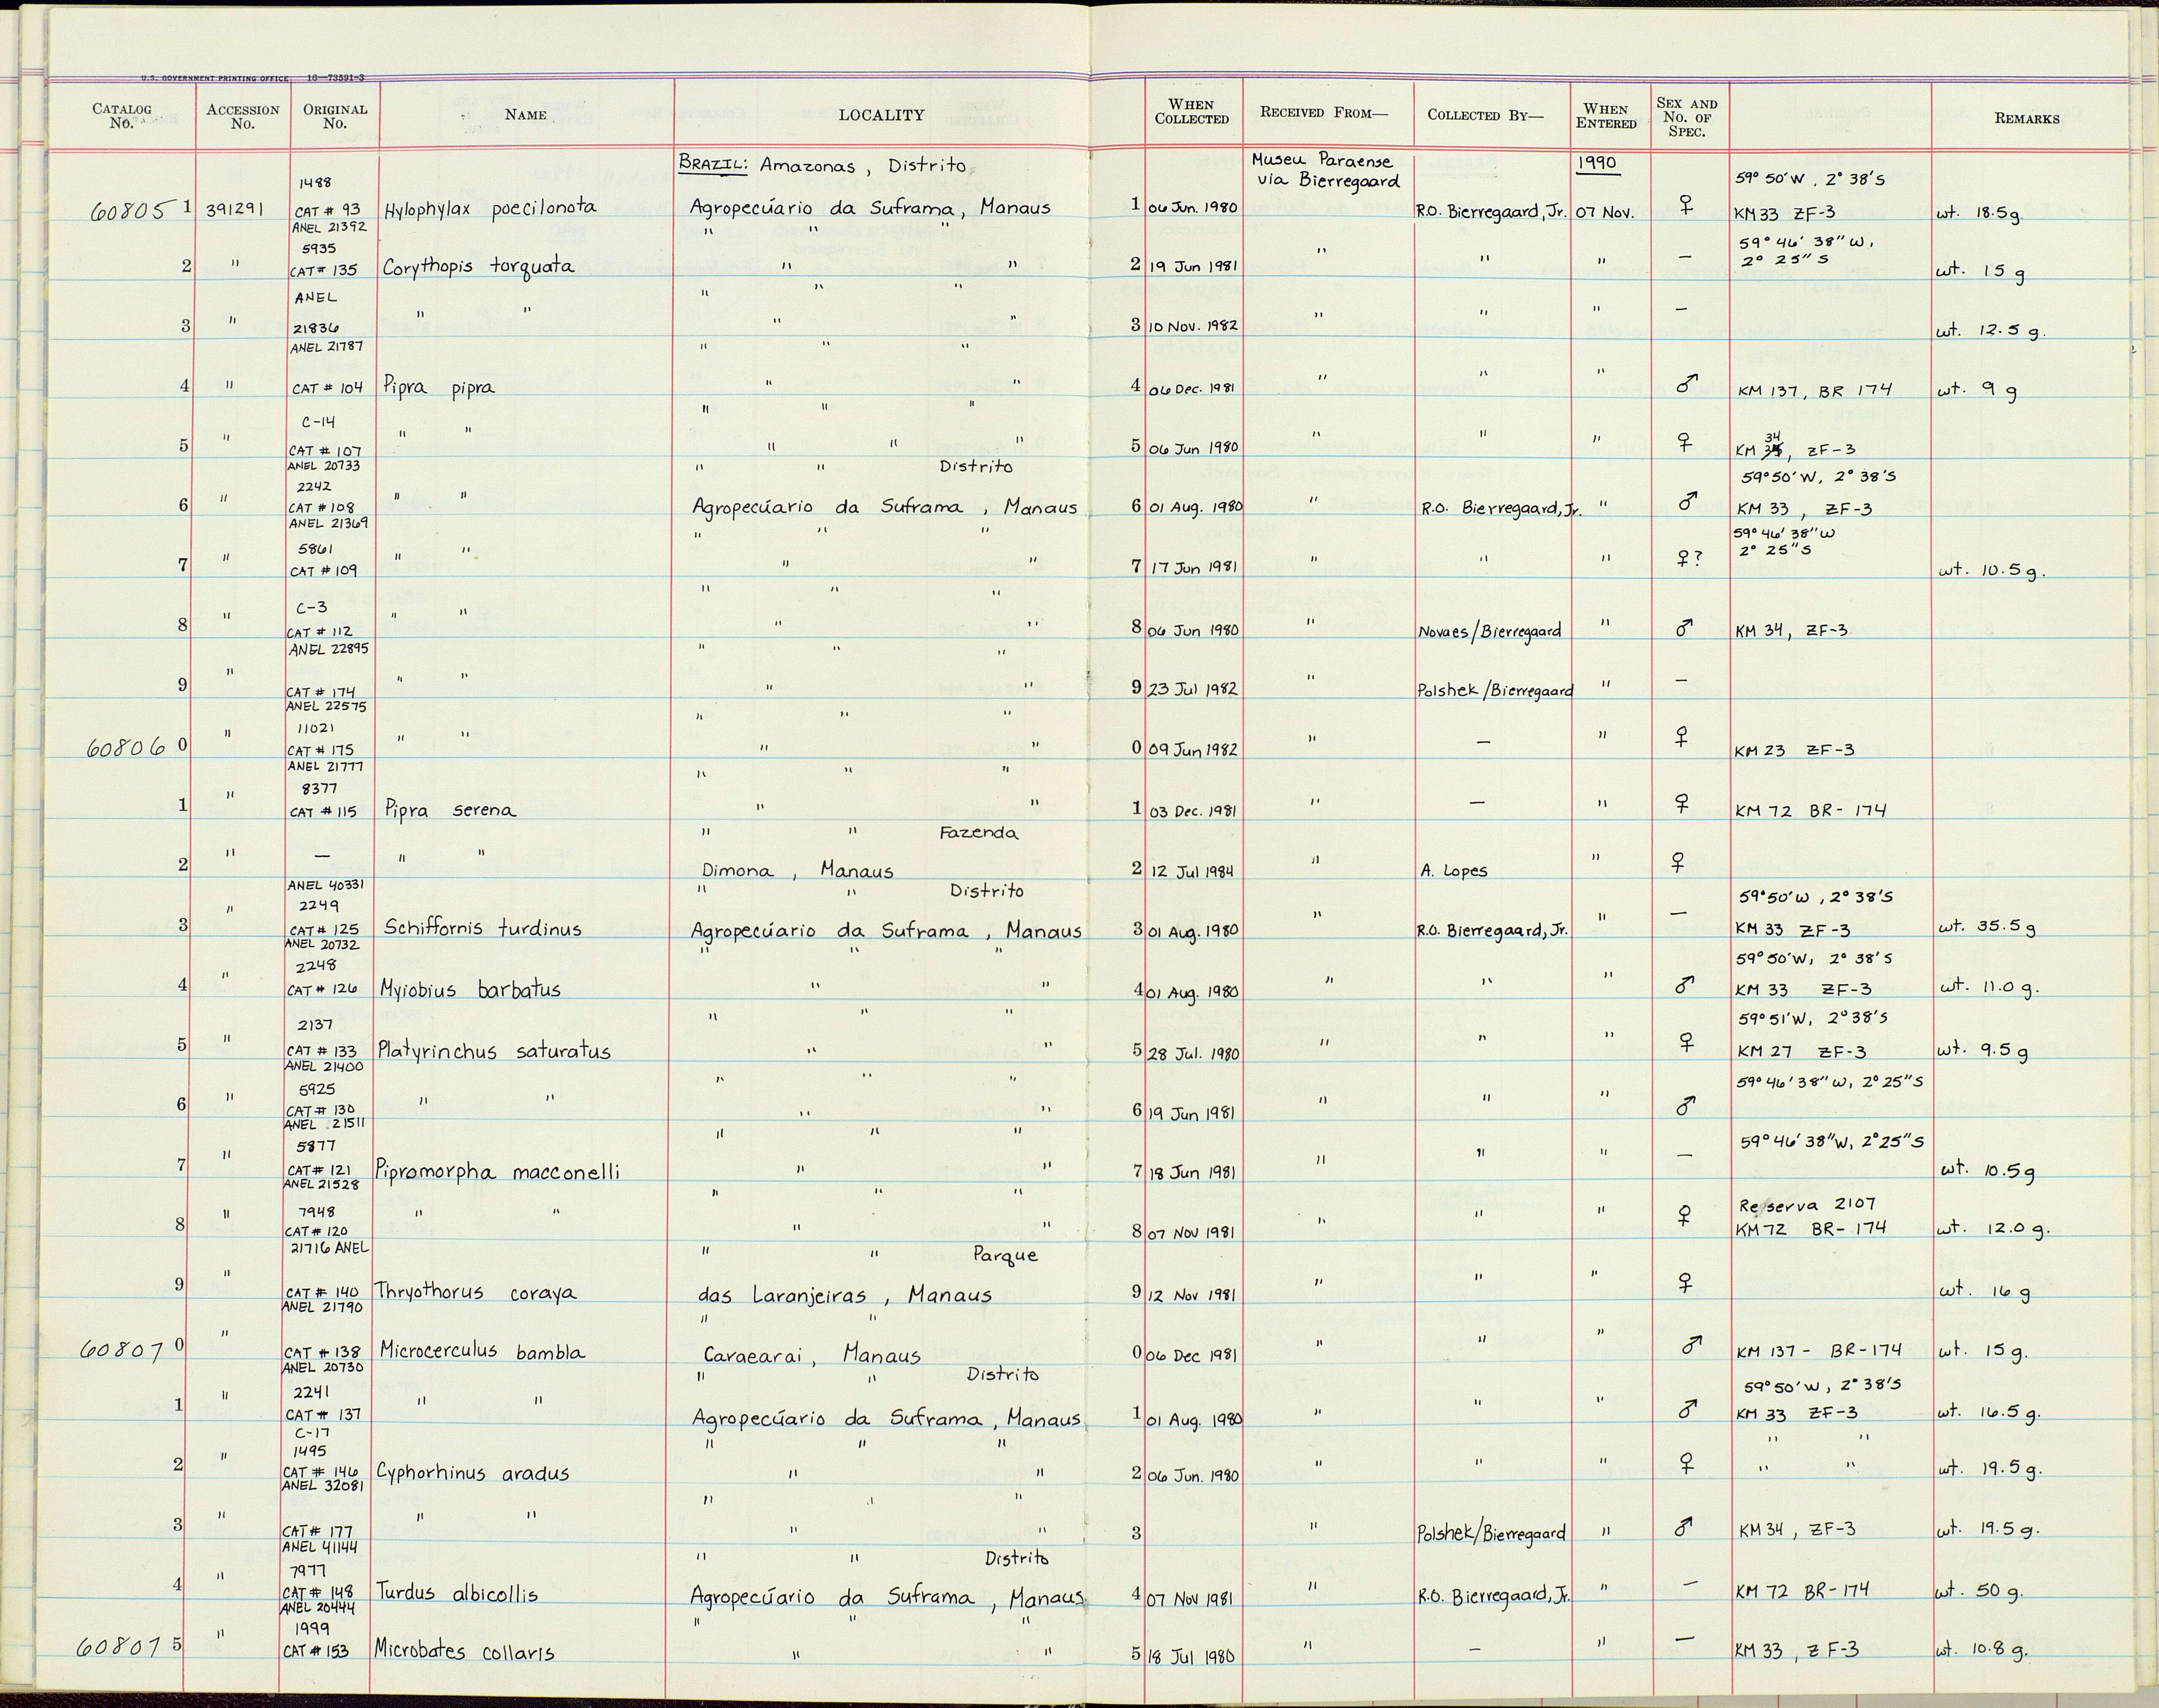Viewport: 2159px width, 1708px height.
Task: Click the species name Microbates collaris
Action: click(464, 1652)
